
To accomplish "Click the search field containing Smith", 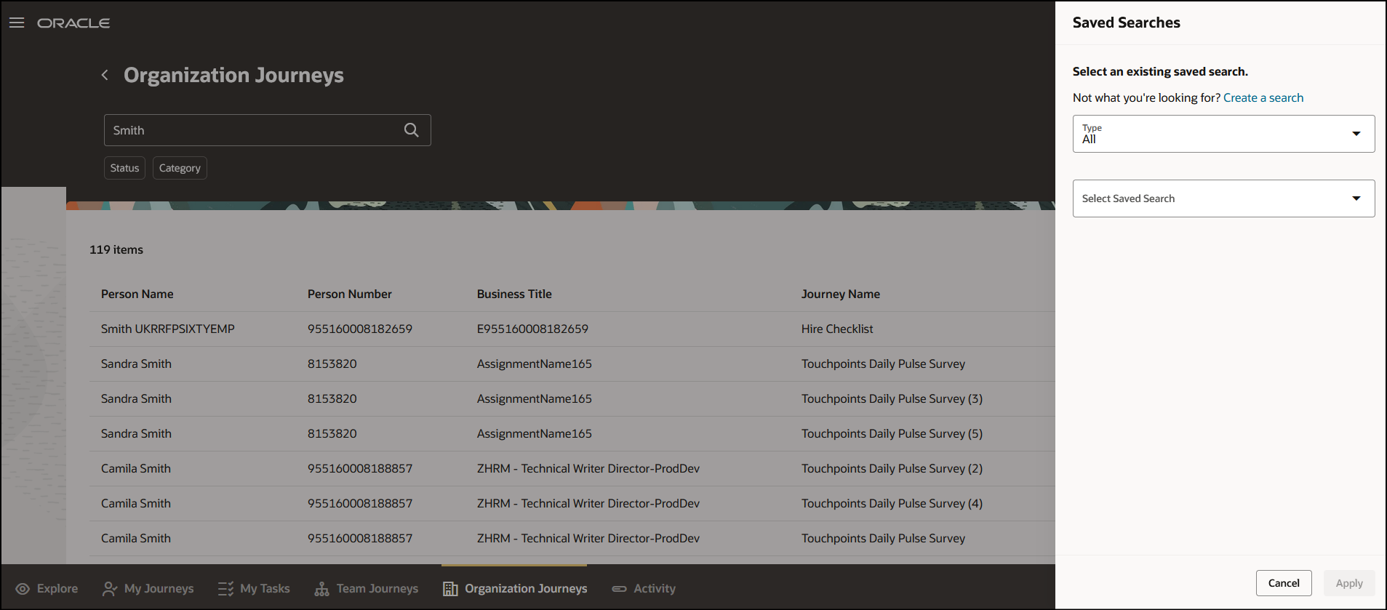I will point(268,130).
